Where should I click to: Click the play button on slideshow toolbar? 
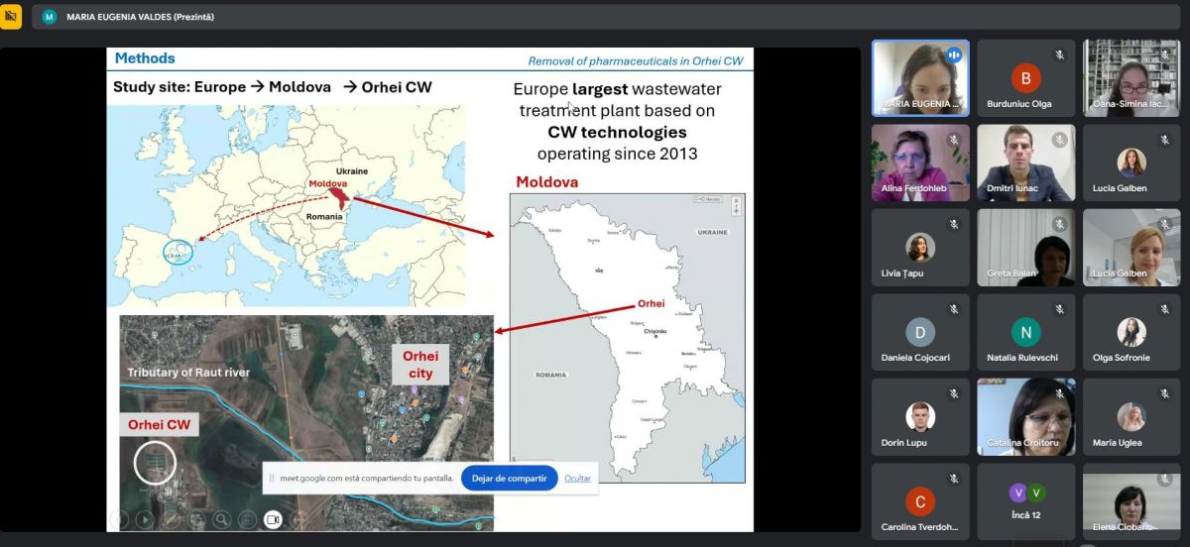[x=145, y=518]
